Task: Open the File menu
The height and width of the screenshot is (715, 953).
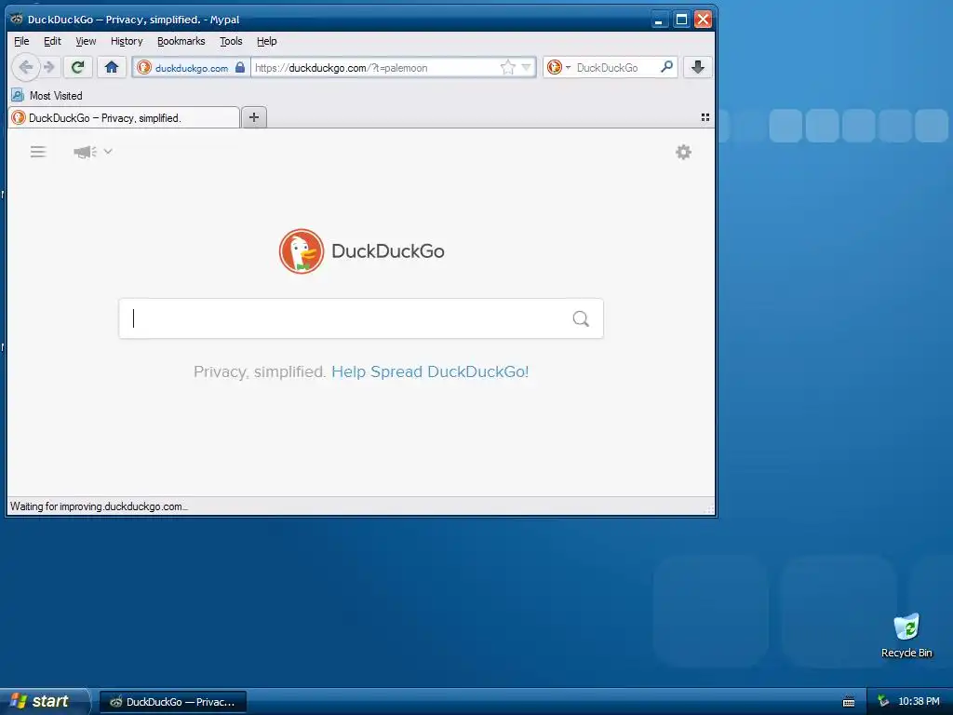Action: [21, 41]
